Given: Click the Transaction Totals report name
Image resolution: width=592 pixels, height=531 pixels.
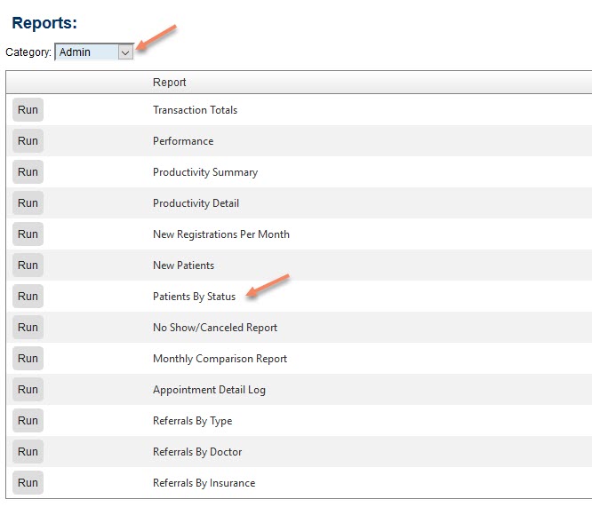Looking at the screenshot, I should click(x=195, y=110).
